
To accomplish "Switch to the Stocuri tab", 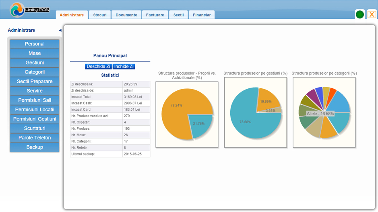I will click(100, 15).
